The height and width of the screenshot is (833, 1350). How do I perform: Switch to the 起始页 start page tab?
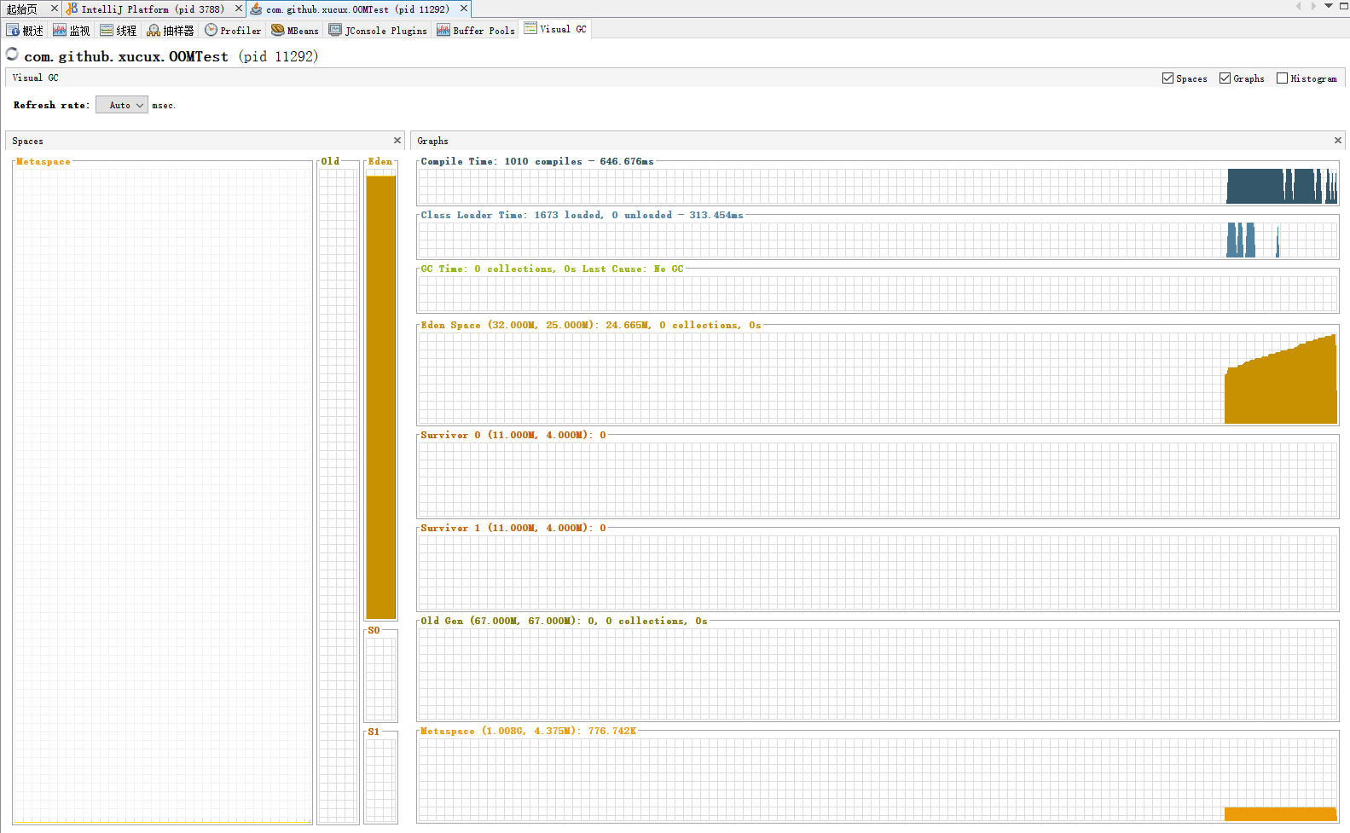pos(23,9)
